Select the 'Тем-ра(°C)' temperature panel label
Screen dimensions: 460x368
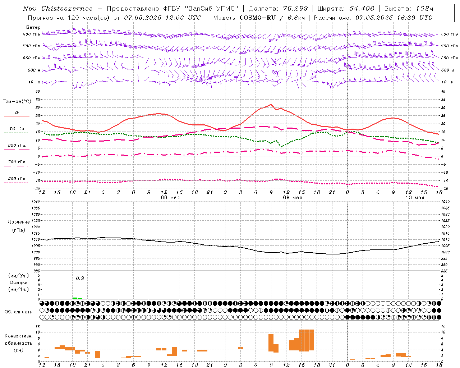pyautogui.click(x=17, y=102)
